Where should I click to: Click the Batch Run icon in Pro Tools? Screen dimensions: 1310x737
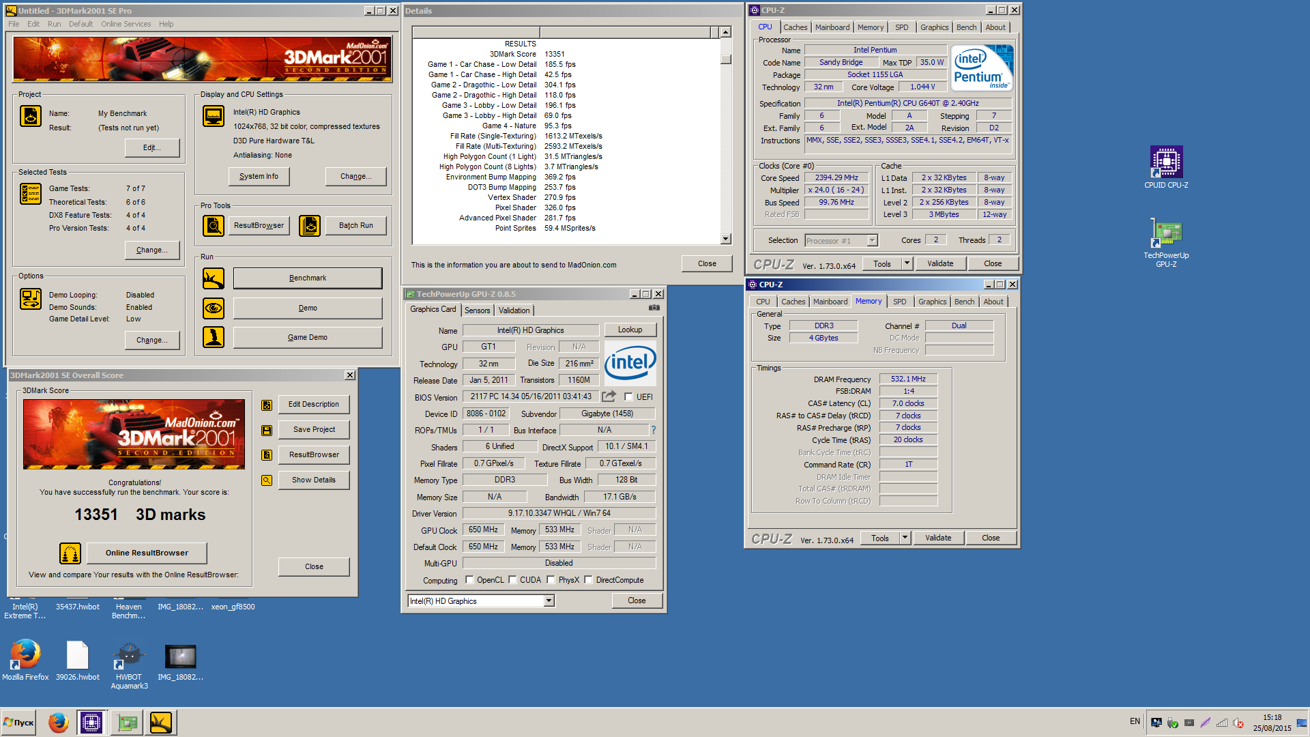[310, 225]
